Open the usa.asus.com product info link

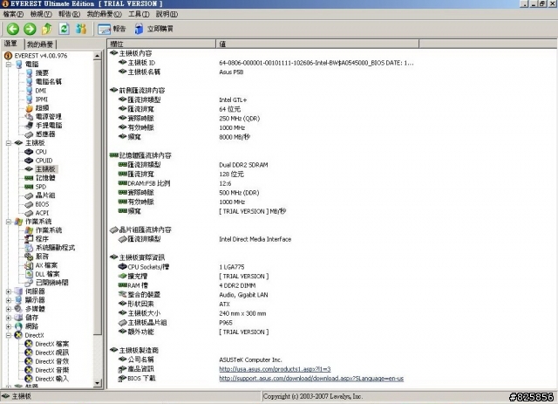coord(275,369)
